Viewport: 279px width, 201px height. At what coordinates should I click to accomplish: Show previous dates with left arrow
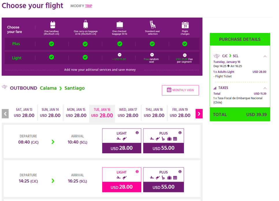[5, 113]
